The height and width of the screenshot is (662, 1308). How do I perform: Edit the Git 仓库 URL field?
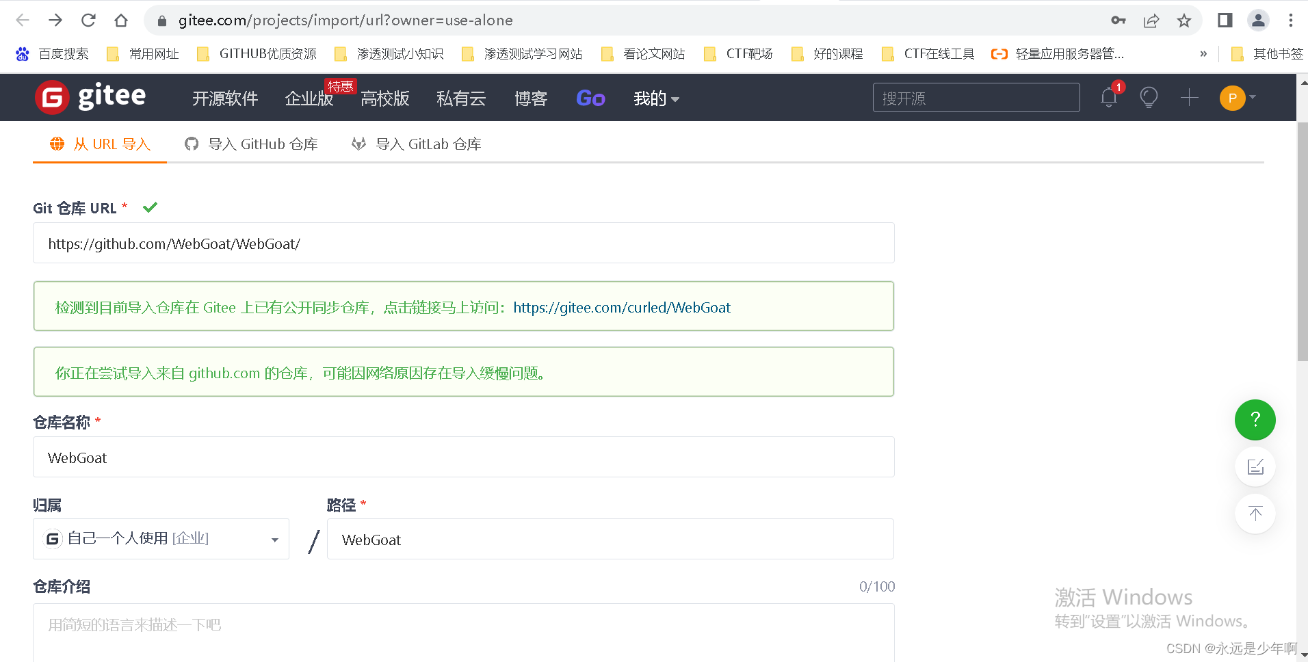[464, 243]
